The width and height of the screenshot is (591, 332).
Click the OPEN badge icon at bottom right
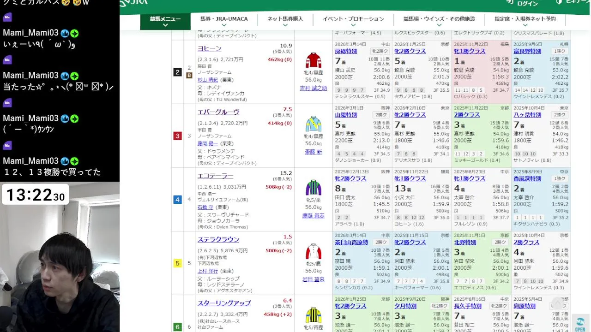[x=580, y=324]
